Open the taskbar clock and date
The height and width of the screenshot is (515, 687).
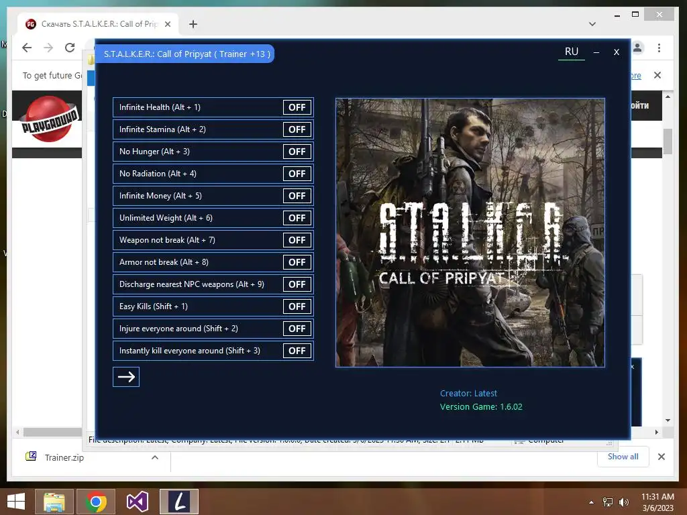tap(657, 502)
